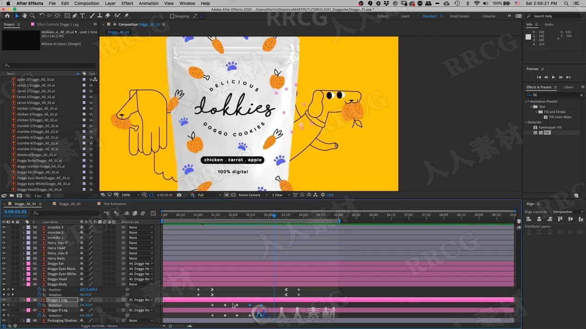Switch to the Test Animation timeline tab
This screenshot has width=586, height=329.
(114, 204)
